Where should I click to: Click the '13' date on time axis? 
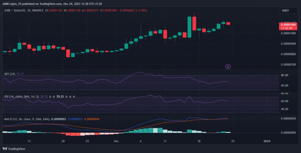pyautogui.click(x=29, y=141)
